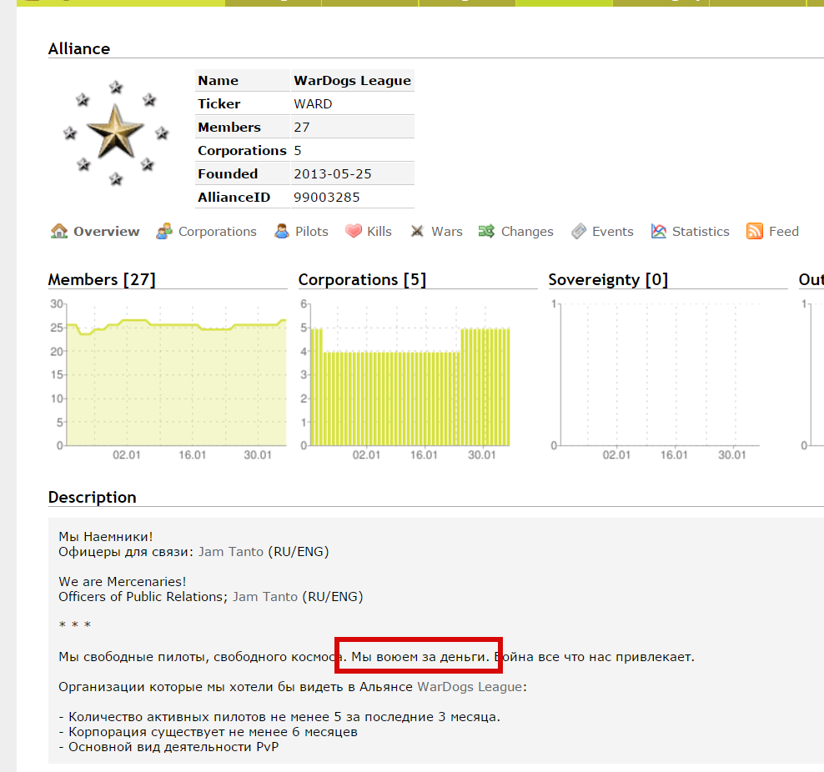Open the Overview tab
The image size is (824, 772).
pos(106,232)
